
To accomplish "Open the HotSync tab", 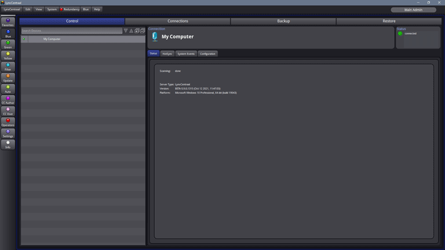I will [167, 53].
